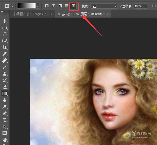
Task: Open the gradient picker dropdown arrow
Action: coord(38,6)
